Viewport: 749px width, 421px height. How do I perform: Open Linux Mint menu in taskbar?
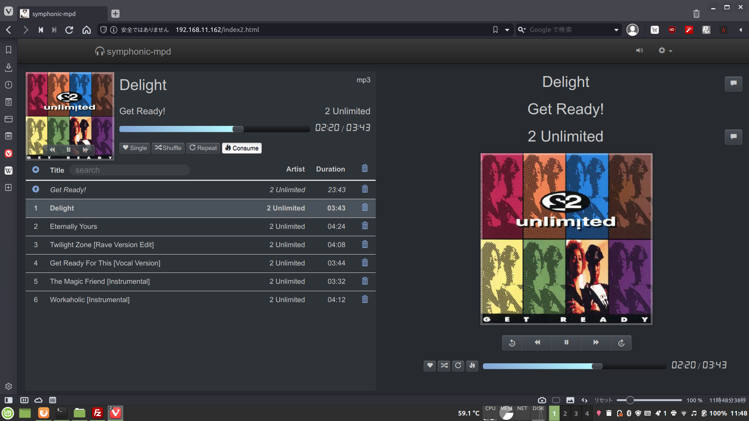point(8,413)
